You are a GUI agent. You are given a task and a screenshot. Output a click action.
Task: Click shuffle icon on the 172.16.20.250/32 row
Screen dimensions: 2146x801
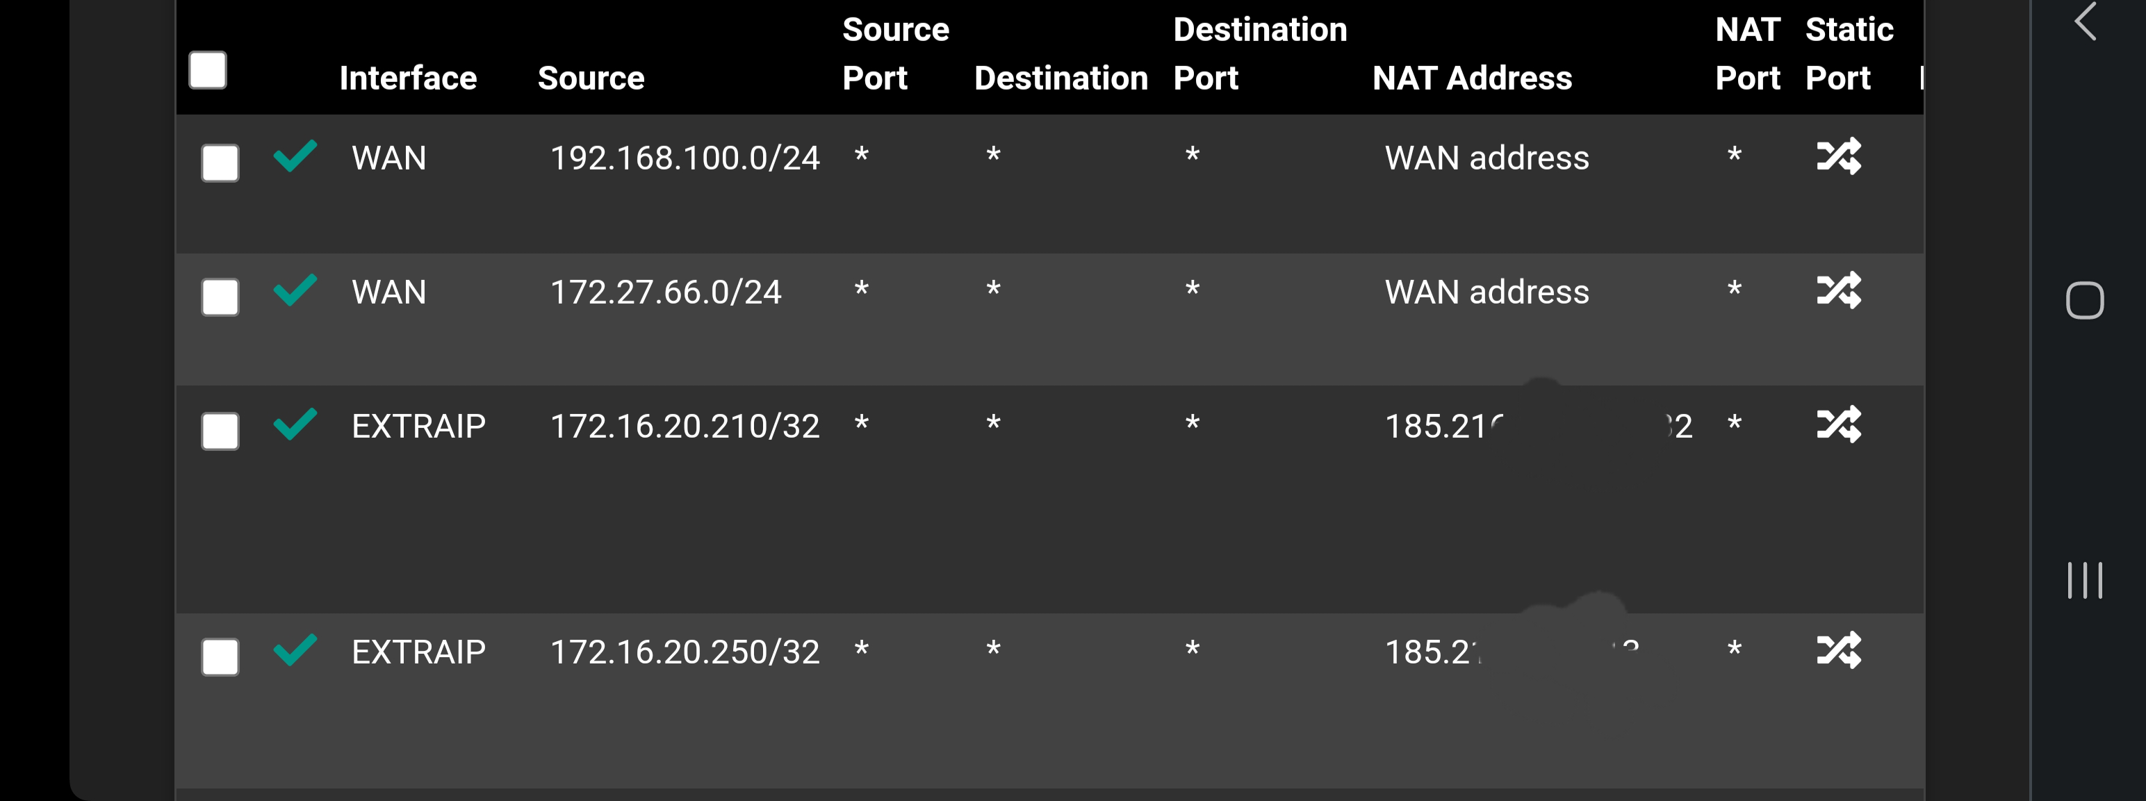[x=1839, y=650]
